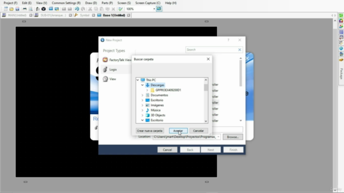Click the Undo arrow toolbar icon
The height and width of the screenshot is (193, 344).
click(77, 9)
